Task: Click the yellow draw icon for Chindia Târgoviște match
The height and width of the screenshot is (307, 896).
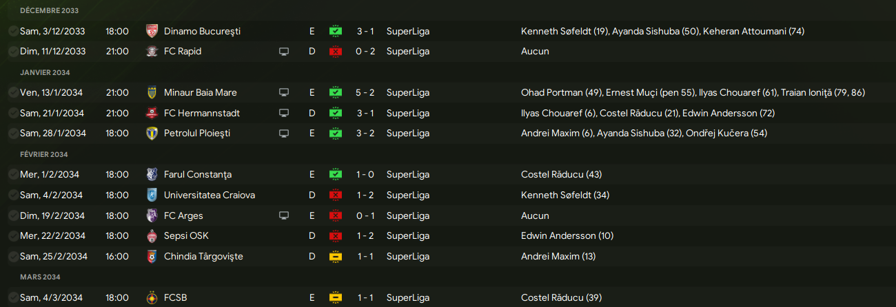Action: pyautogui.click(x=336, y=257)
